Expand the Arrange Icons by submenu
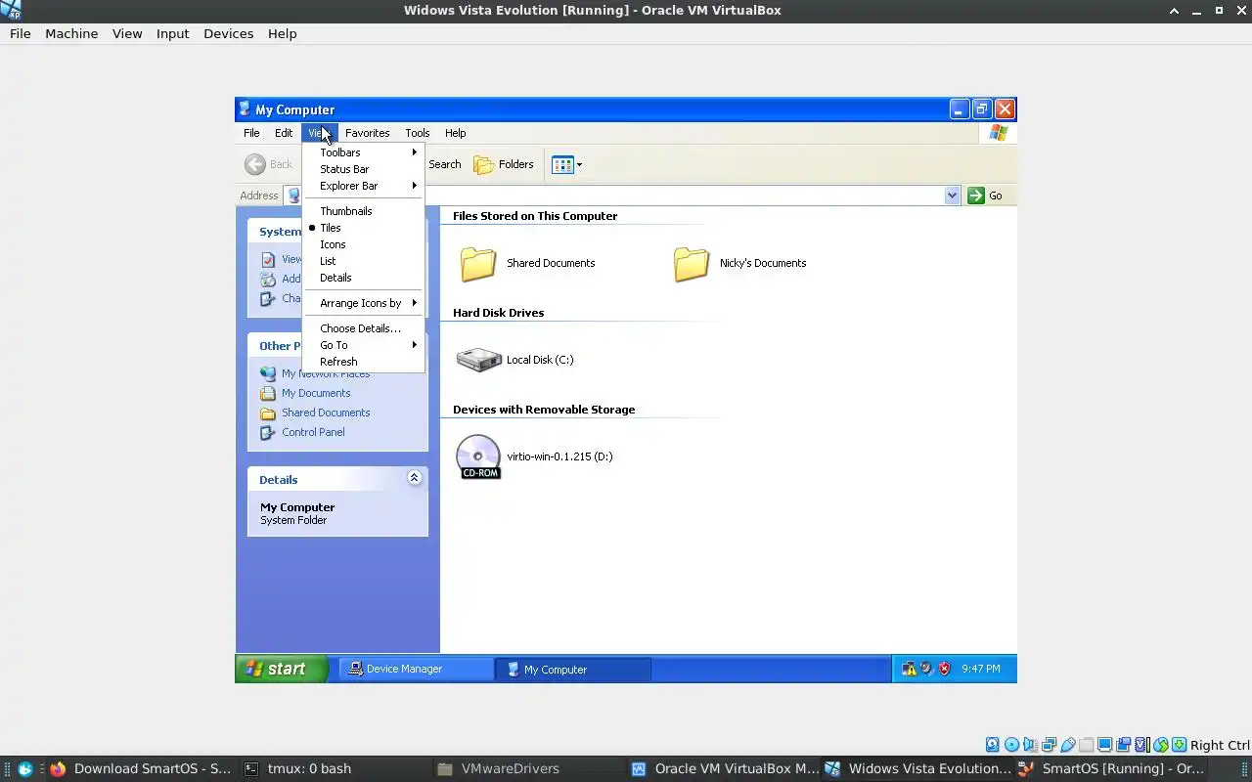1252x782 pixels. pos(363,303)
